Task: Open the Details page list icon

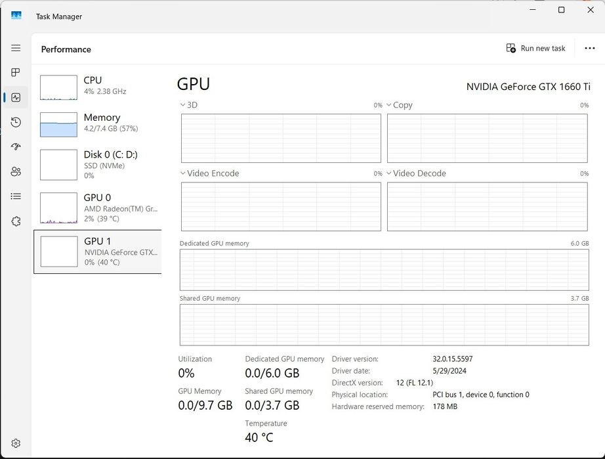Action: click(x=16, y=196)
